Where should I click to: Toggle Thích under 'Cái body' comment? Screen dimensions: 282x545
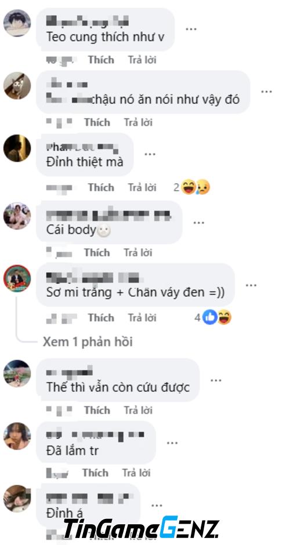coord(97,253)
